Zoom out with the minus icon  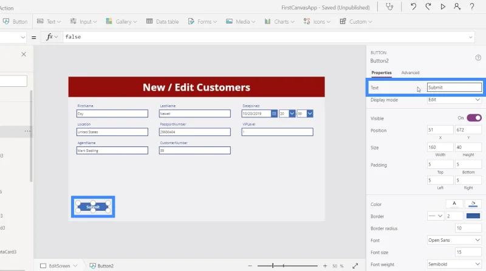pyautogui.click(x=250, y=266)
